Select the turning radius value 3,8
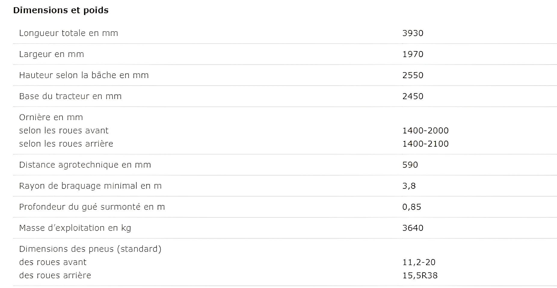This screenshot has width=557, height=288. pyautogui.click(x=409, y=186)
